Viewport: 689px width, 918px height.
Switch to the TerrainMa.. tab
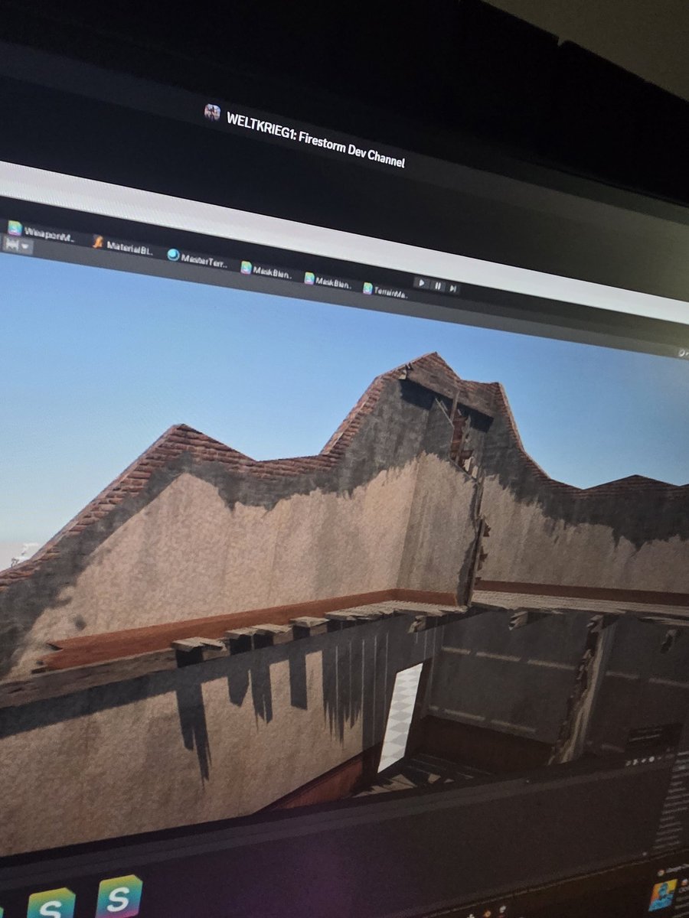click(x=385, y=291)
